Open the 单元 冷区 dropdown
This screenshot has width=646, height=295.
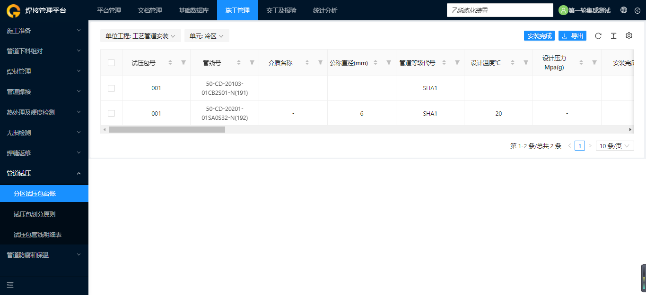pos(207,36)
